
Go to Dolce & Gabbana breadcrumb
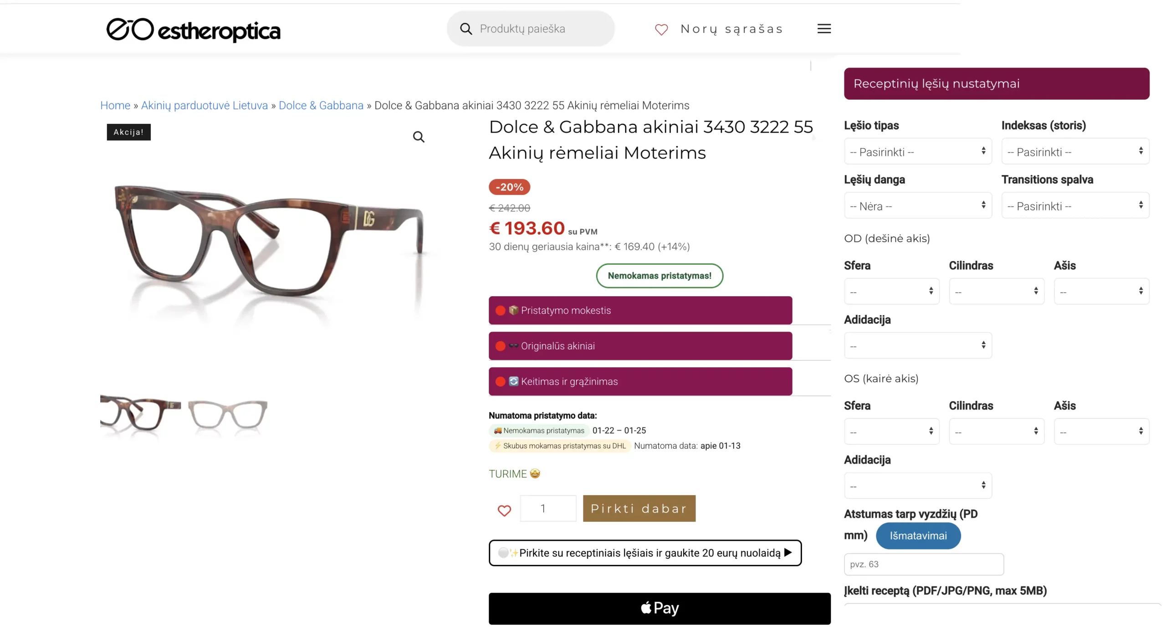click(x=321, y=105)
